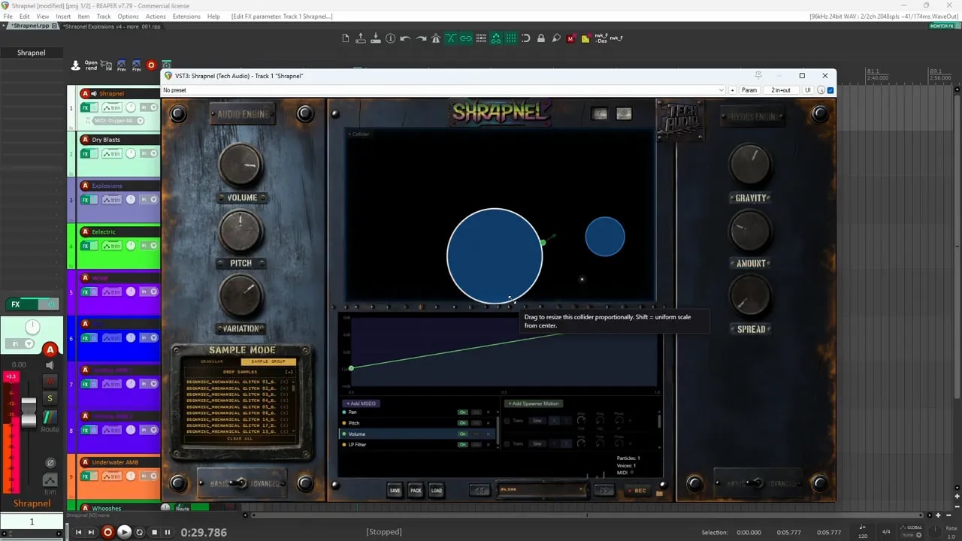Toggle the padlock lock icon
This screenshot has width=962, height=541.
541,38
